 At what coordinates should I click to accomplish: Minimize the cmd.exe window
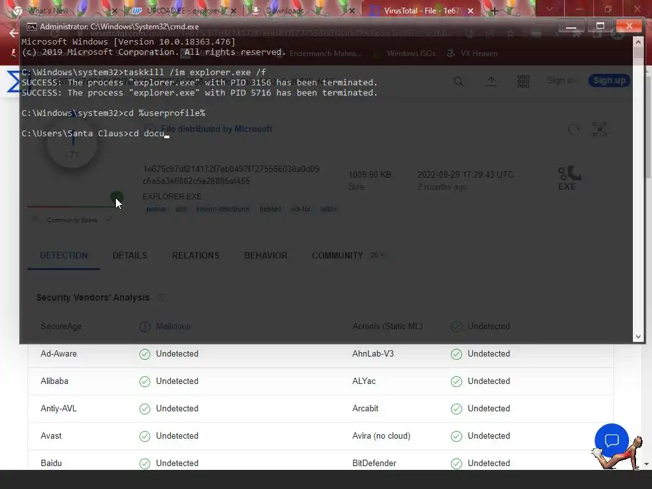tap(571, 26)
